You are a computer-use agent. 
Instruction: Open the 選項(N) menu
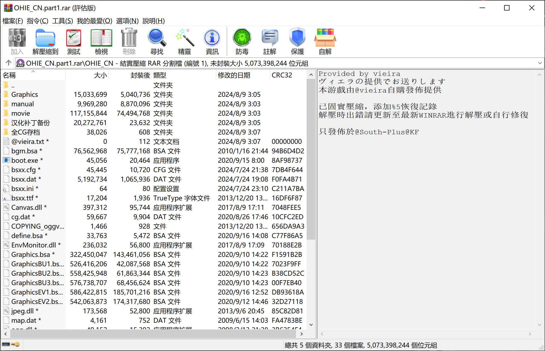pyautogui.click(x=127, y=21)
